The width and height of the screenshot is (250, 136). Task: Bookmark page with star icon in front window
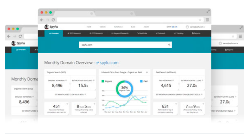(200, 20)
